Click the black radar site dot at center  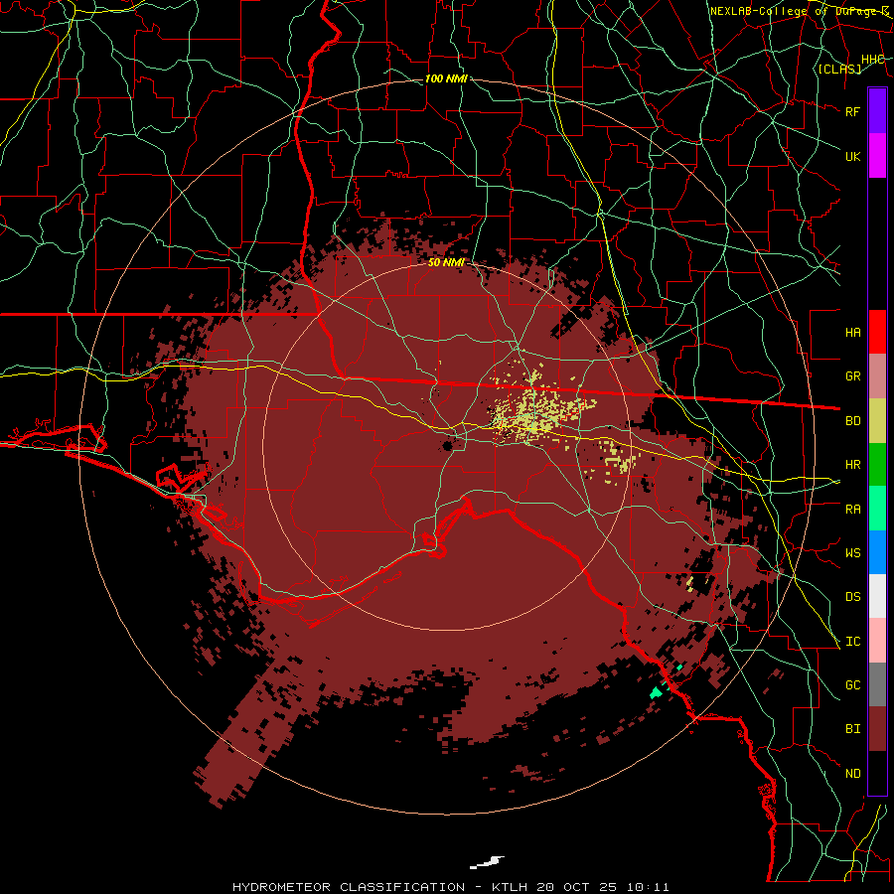point(448,445)
